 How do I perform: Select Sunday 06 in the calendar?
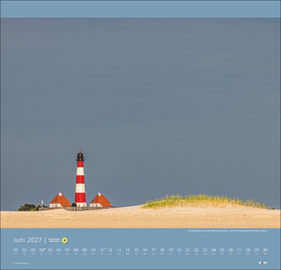pos(59,250)
